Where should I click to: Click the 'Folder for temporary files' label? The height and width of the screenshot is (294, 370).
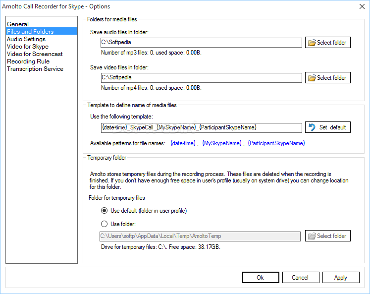tap(117, 198)
